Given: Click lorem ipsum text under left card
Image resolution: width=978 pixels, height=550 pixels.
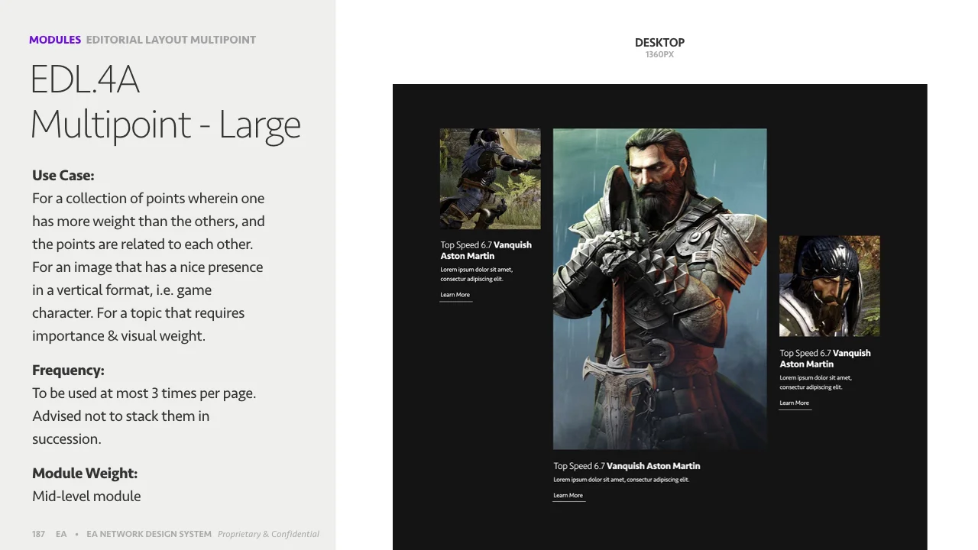Looking at the screenshot, I should click(x=477, y=274).
